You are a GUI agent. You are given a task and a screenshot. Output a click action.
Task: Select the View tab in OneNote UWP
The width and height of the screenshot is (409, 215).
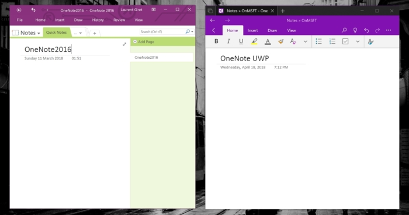tap(292, 30)
